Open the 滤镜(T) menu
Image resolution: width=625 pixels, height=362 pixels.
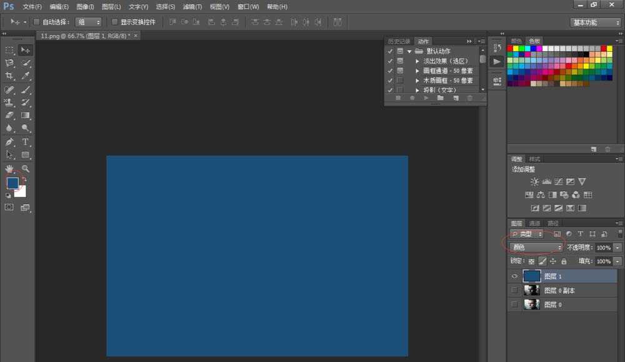click(192, 6)
